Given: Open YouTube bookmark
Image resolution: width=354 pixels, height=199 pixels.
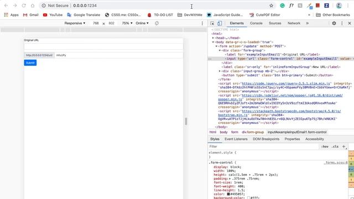Looking at the screenshot, I should [53, 15].
